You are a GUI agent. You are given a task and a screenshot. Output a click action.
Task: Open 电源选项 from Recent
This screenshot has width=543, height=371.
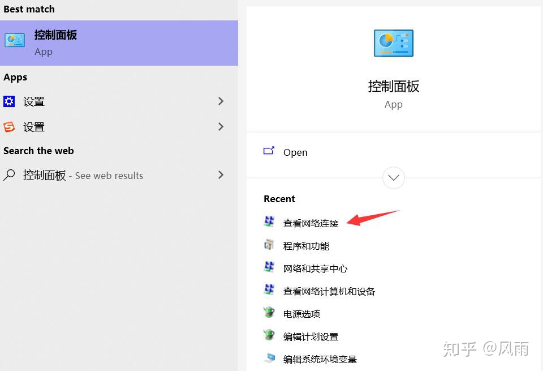tap(301, 314)
